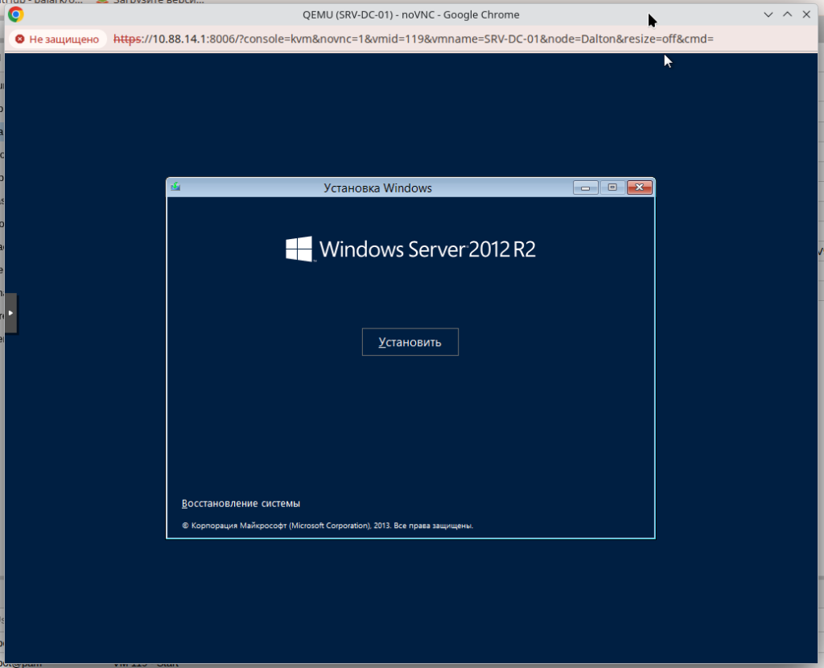
Task: Close the Установка Windows dialog
Action: (639, 188)
